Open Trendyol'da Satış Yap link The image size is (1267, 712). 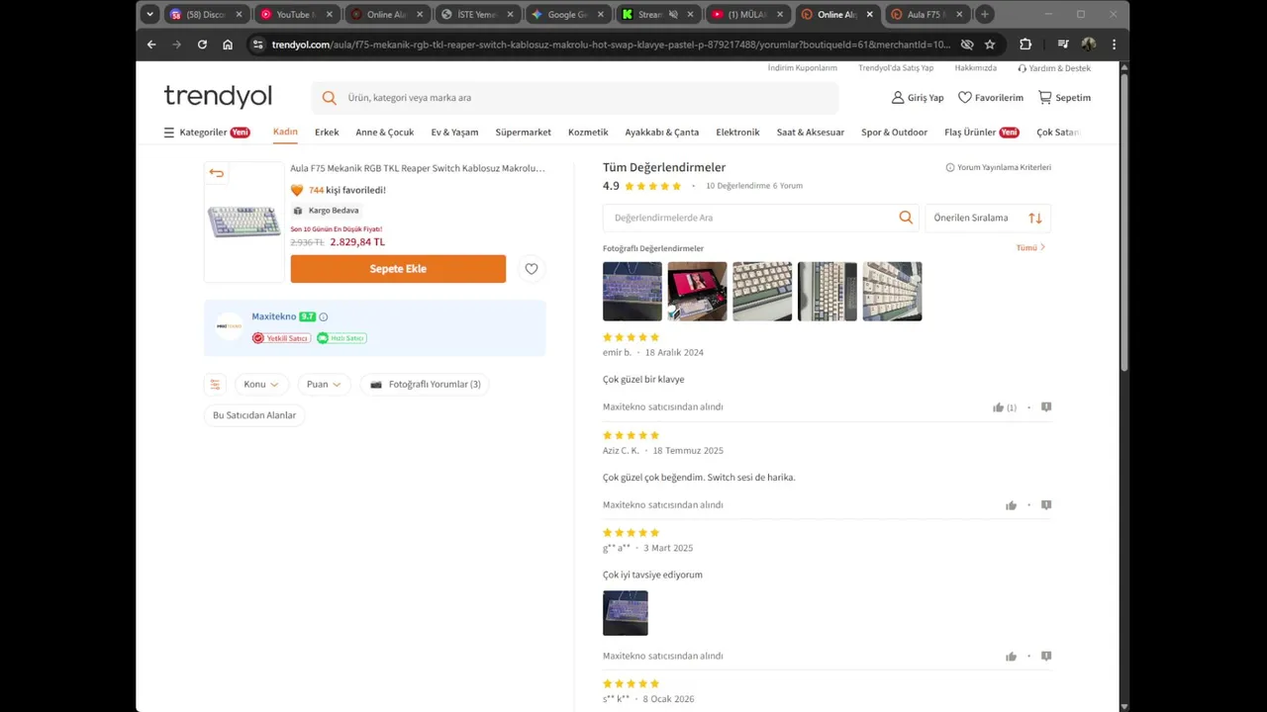tap(896, 68)
